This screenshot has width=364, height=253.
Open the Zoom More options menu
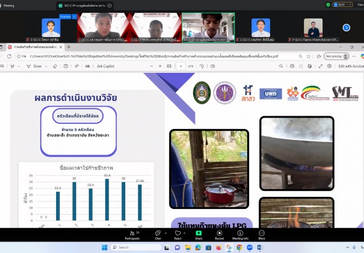click(262, 235)
